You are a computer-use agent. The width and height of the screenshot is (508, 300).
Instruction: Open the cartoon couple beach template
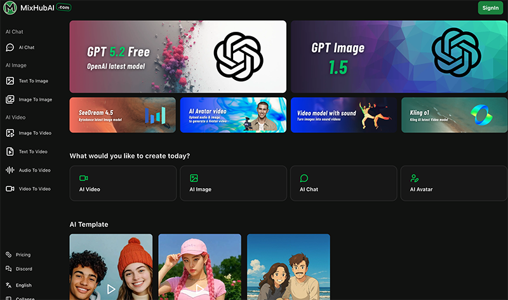288,267
